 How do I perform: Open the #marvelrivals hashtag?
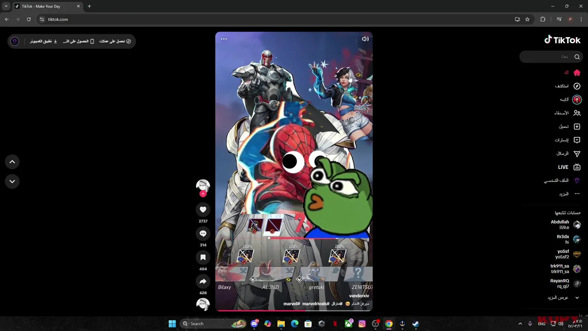(316, 304)
